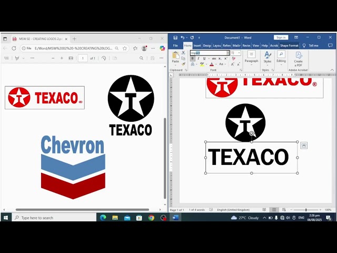Click the Sign in button in Word

tap(281, 37)
